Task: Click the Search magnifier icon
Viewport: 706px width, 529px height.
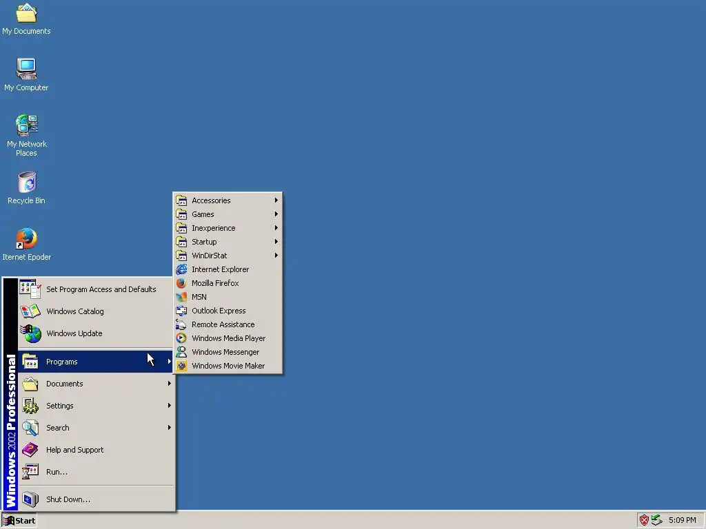Action: (30, 428)
